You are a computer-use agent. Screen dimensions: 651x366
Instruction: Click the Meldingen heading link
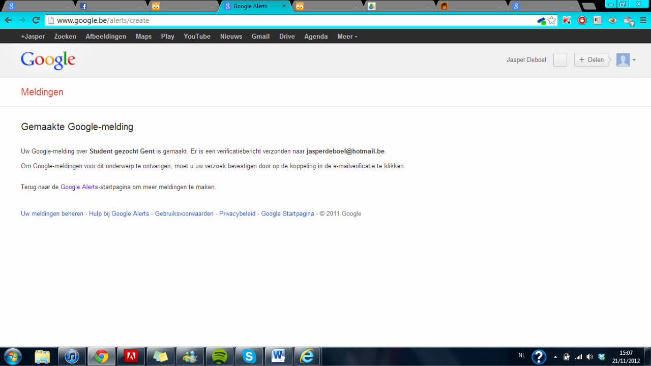pyautogui.click(x=42, y=92)
